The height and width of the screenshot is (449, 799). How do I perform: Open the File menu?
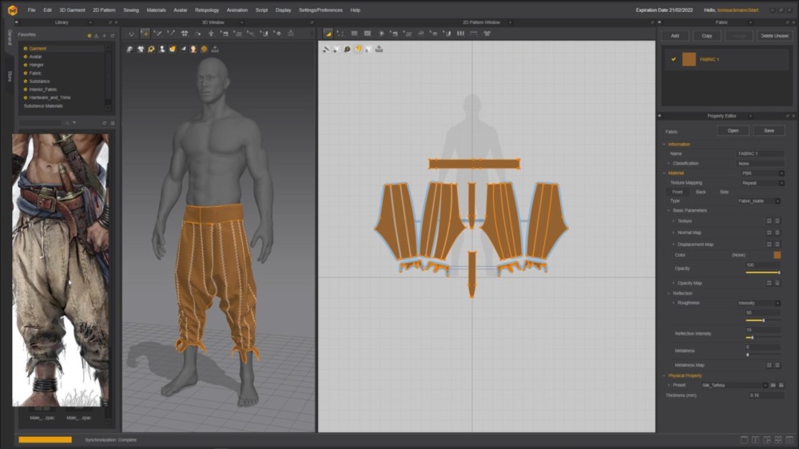[32, 10]
